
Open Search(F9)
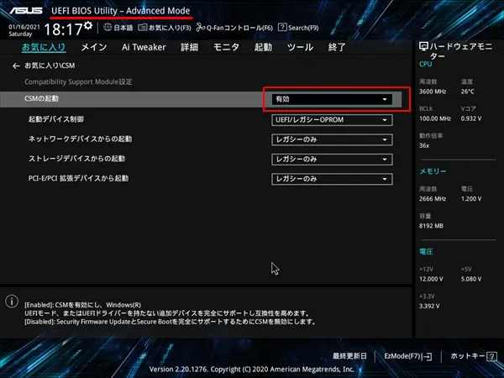tap(298, 28)
